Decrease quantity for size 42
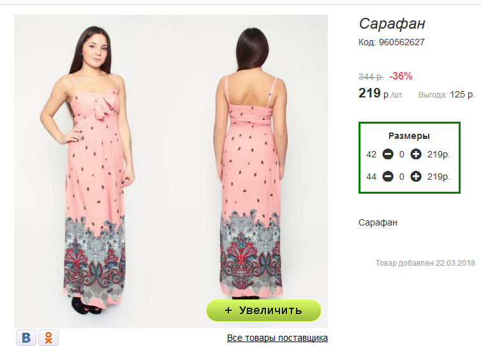This screenshot has height=346, width=481. click(x=388, y=154)
